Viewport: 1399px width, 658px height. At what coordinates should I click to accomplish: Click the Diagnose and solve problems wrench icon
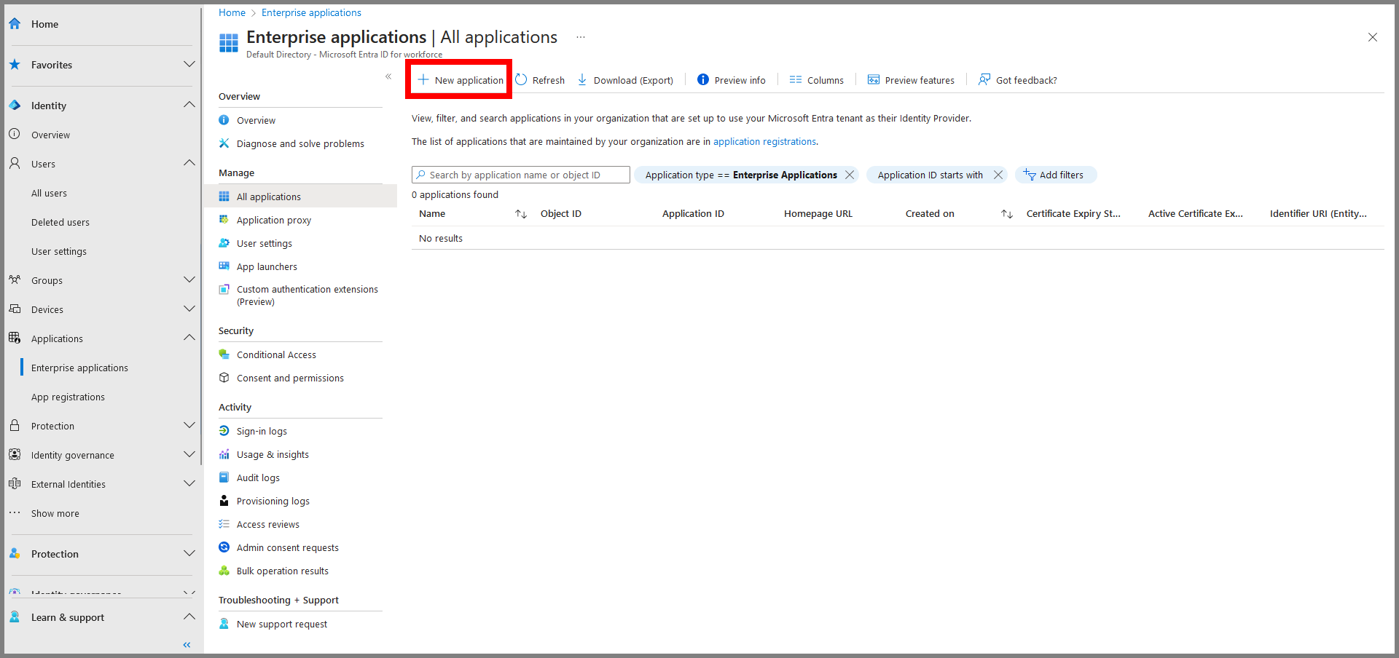(224, 143)
